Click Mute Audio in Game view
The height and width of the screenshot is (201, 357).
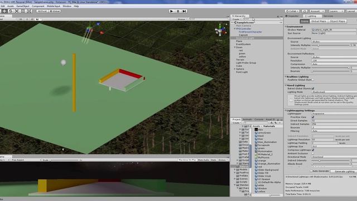coord(203,160)
